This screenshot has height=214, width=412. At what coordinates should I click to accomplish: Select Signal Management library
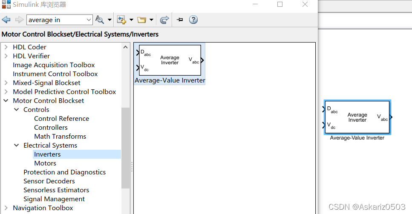click(x=54, y=199)
